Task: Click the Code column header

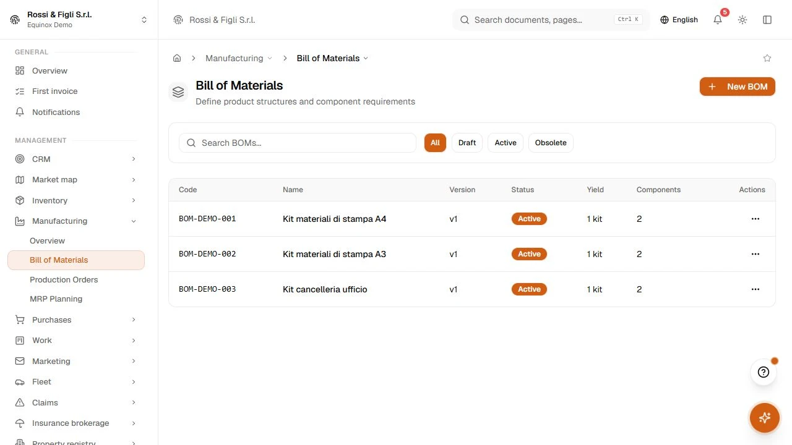Action: (188, 190)
